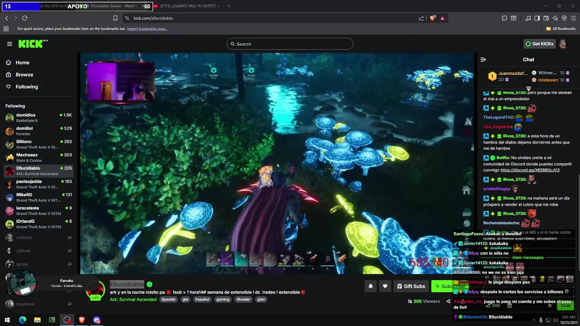The image size is (580, 326).
Task: Click the heart follow button
Action: point(385,286)
